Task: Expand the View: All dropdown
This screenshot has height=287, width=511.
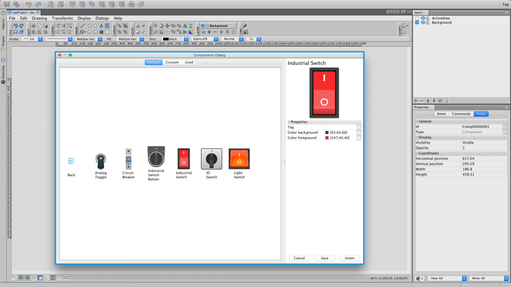Action: pos(447,278)
